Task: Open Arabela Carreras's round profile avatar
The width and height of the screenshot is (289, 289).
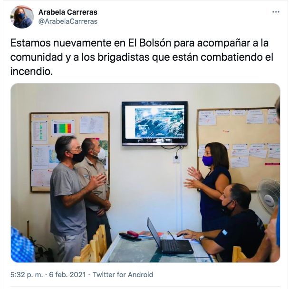Action: (x=22, y=17)
